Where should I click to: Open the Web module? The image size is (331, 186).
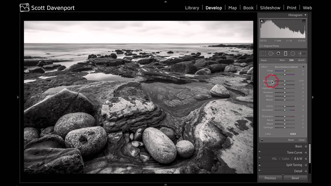tap(307, 8)
